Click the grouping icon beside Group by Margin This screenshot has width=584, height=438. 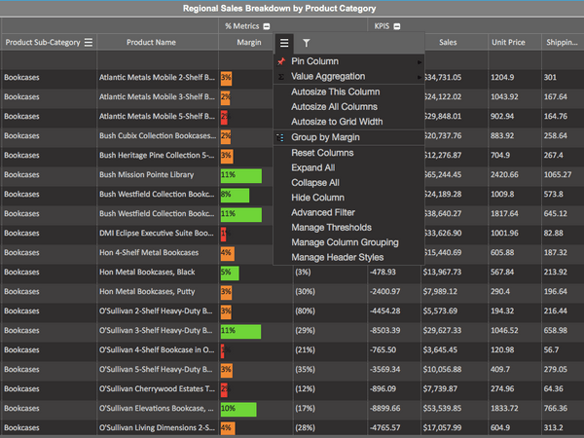[x=280, y=137]
